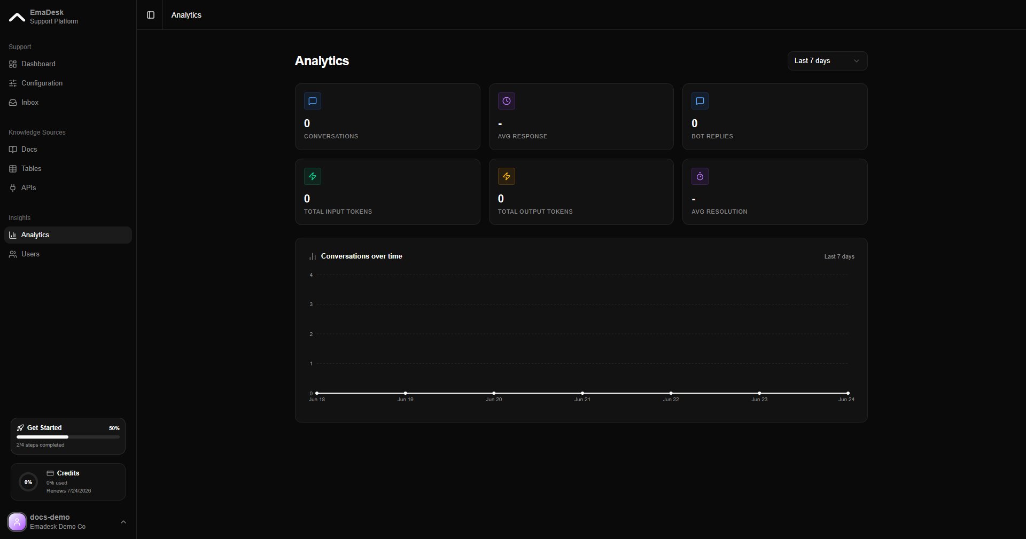Click the Emadesk Demo Co workspace name
The image size is (1026, 539).
click(58, 527)
